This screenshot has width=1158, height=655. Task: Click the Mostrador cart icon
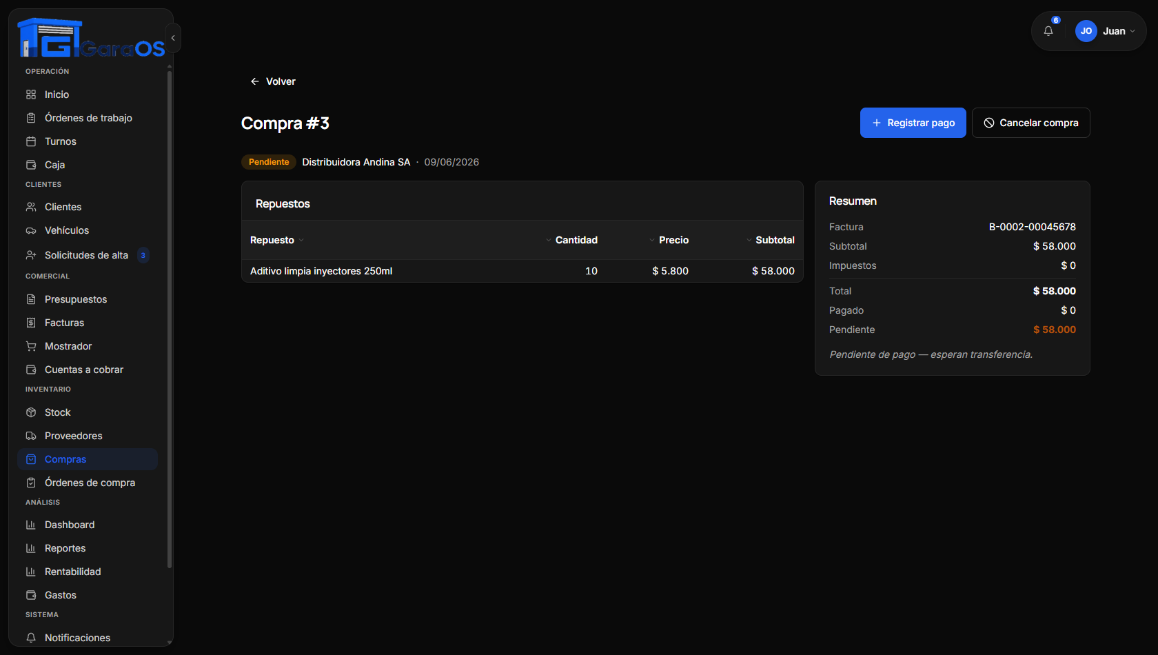31,346
